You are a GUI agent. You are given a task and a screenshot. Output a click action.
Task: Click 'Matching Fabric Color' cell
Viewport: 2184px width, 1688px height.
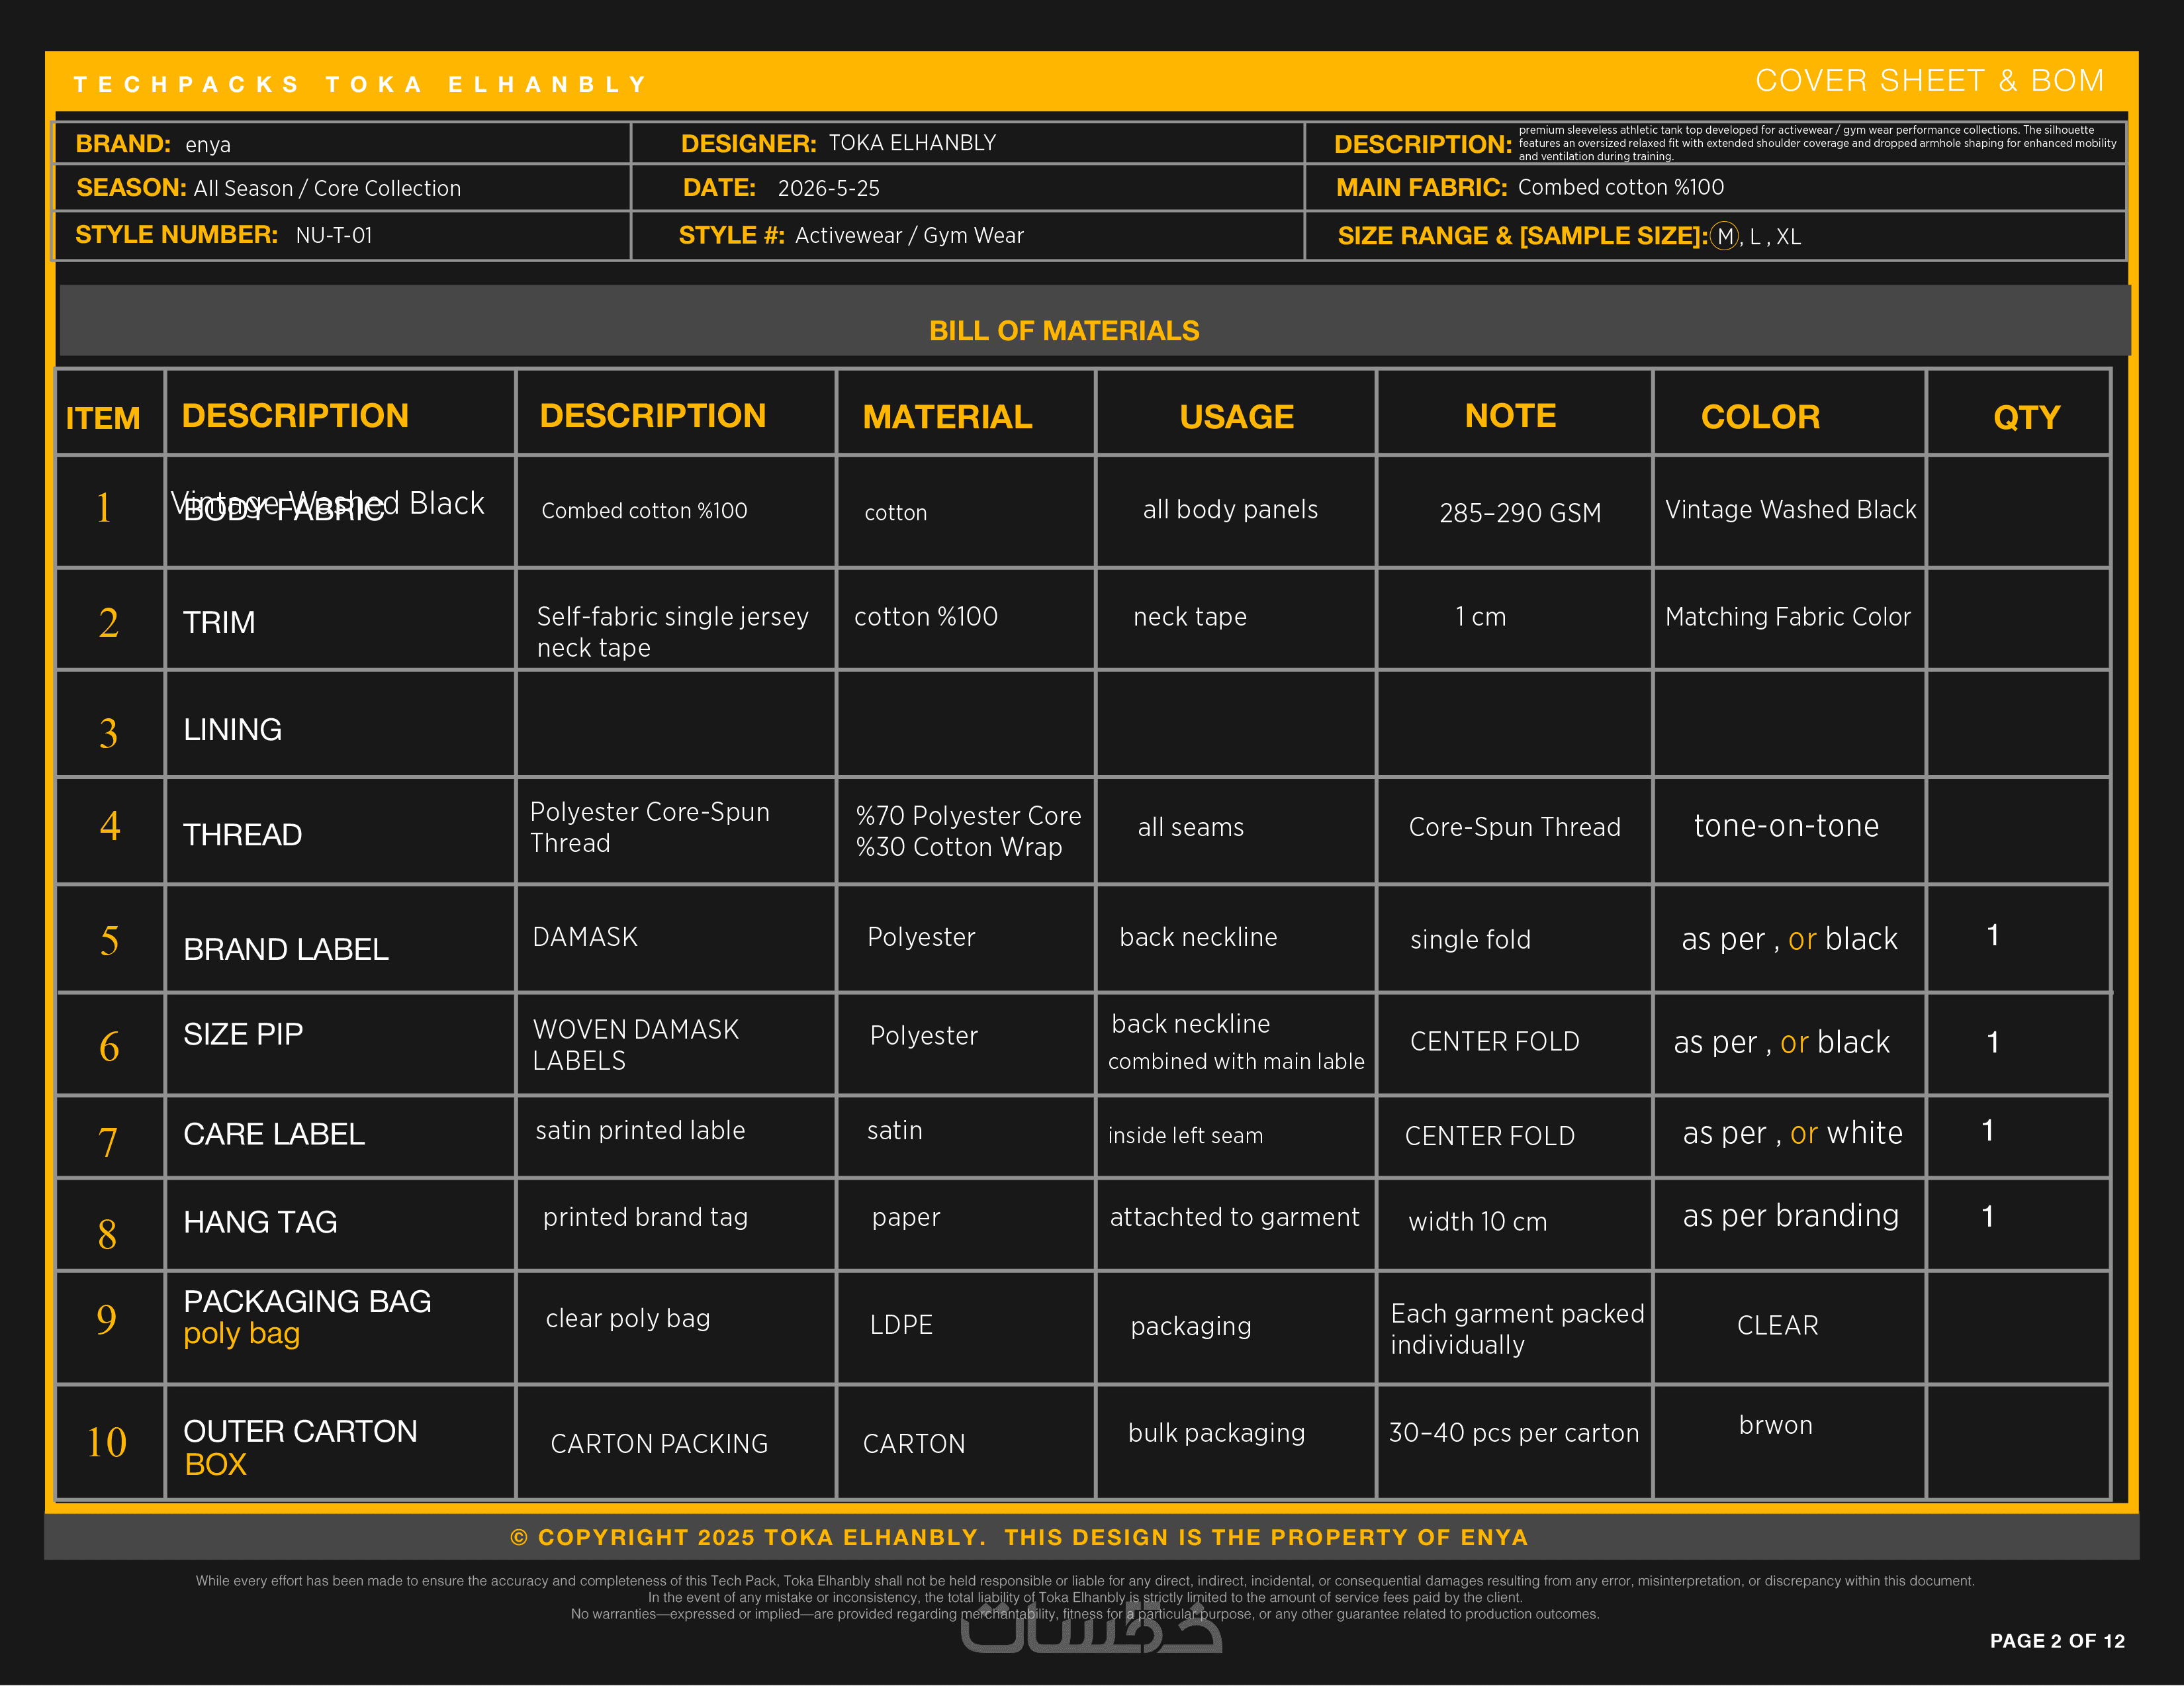pos(1787,616)
